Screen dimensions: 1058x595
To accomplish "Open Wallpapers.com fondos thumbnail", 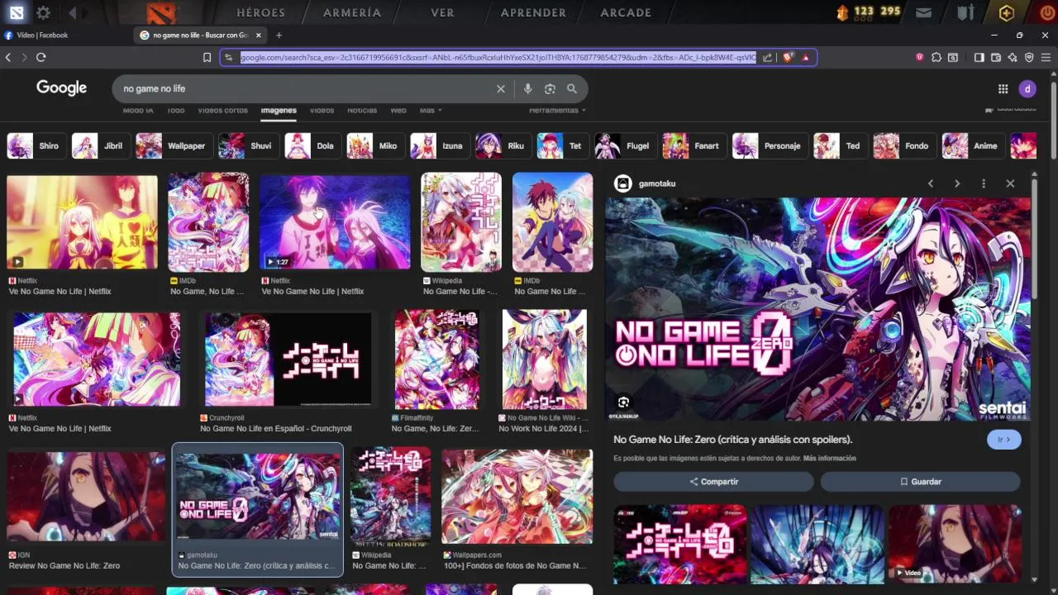I will pos(517,497).
